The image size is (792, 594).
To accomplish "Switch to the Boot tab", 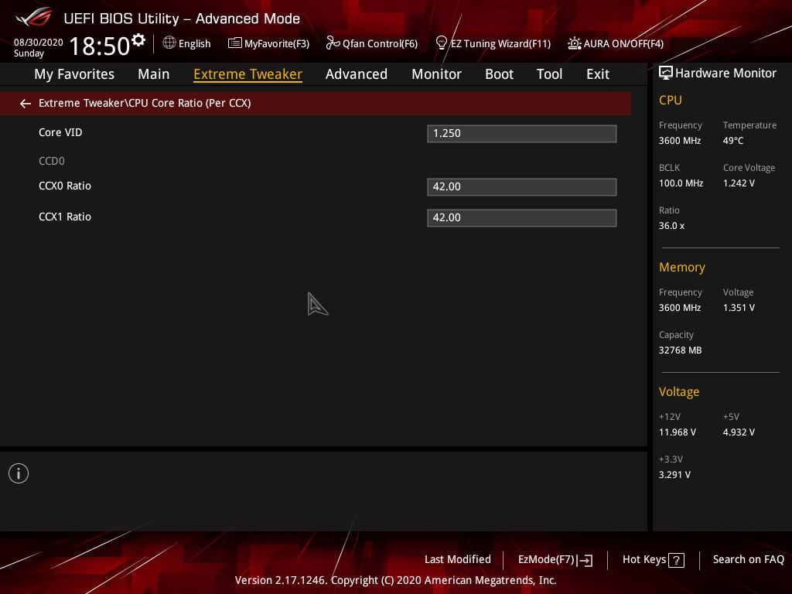I will pyautogui.click(x=499, y=74).
